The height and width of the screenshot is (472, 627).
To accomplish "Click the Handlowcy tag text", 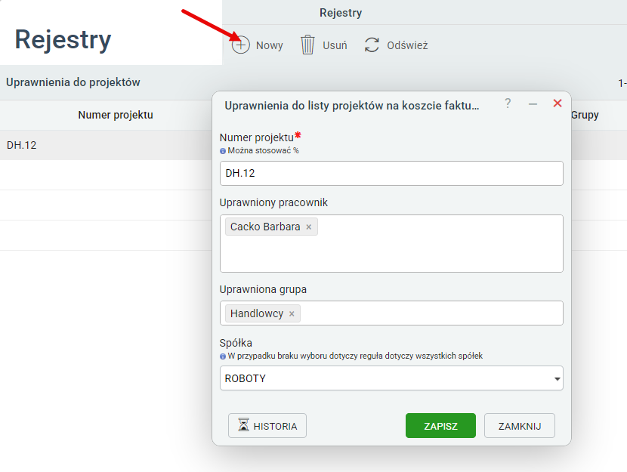I will click(257, 313).
